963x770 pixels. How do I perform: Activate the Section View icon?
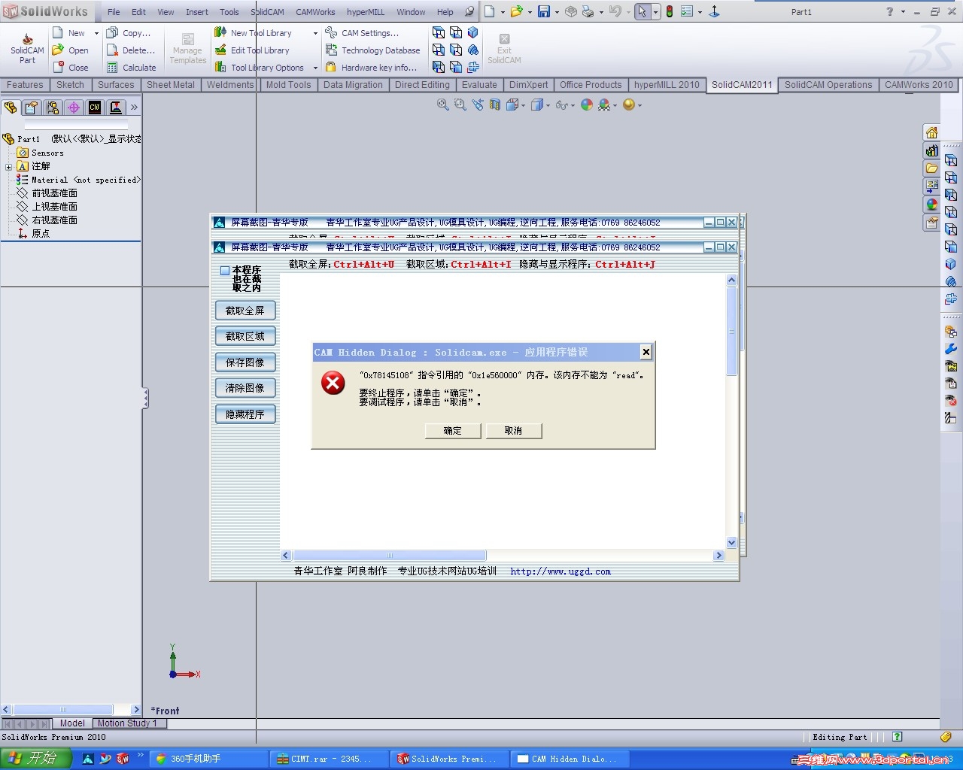pos(494,105)
